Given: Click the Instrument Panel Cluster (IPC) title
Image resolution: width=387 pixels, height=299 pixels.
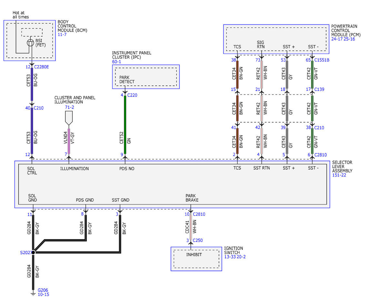Looking at the screenshot, I should pyautogui.click(x=132, y=55).
